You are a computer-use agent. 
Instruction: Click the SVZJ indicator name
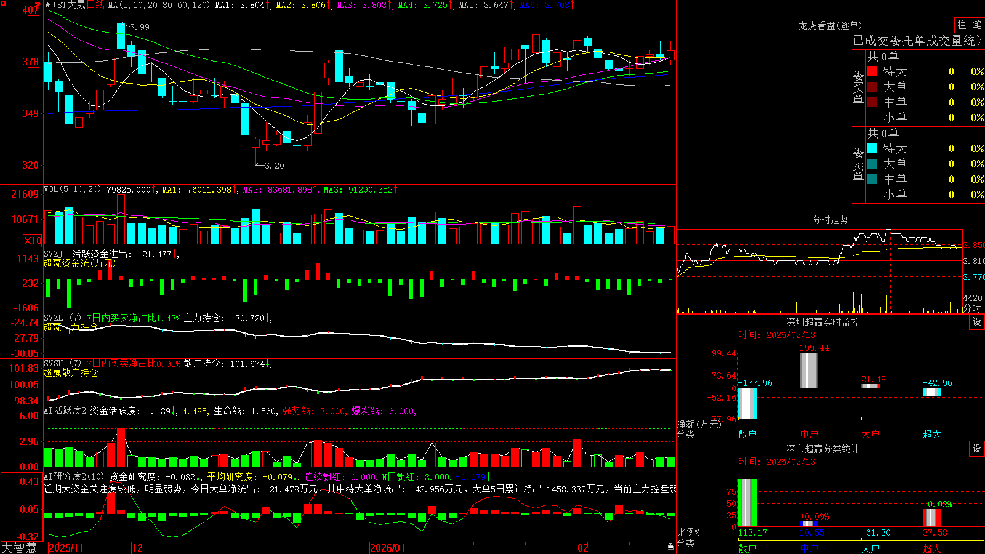pos(53,254)
